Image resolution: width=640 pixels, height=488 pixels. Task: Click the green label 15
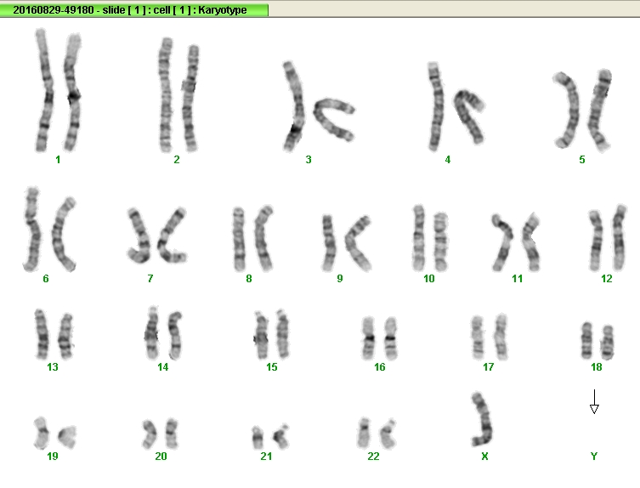coord(272,367)
